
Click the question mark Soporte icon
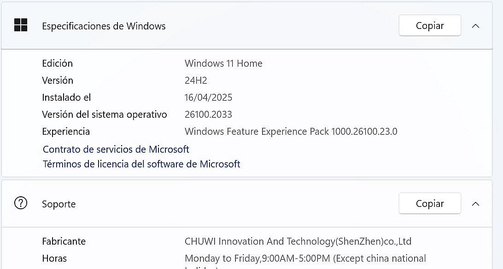point(21,203)
